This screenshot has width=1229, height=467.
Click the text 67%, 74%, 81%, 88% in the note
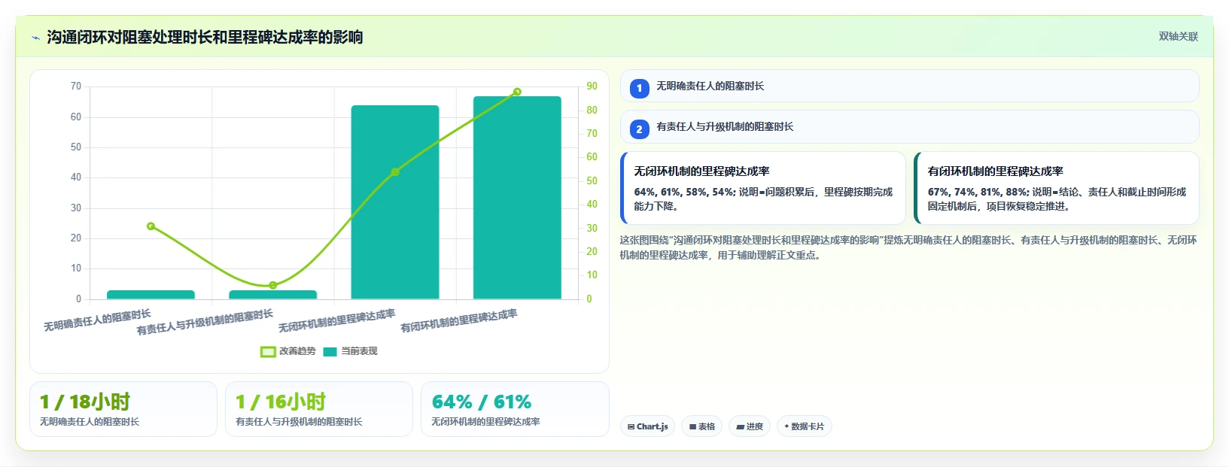978,192
